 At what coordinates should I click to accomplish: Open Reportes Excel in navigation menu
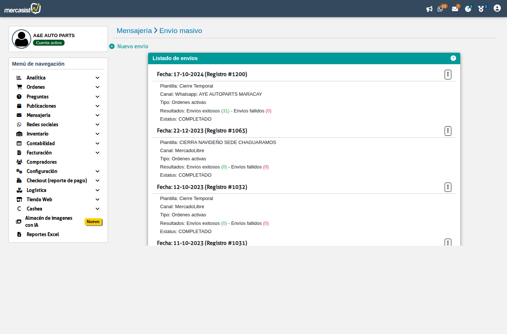(43, 235)
